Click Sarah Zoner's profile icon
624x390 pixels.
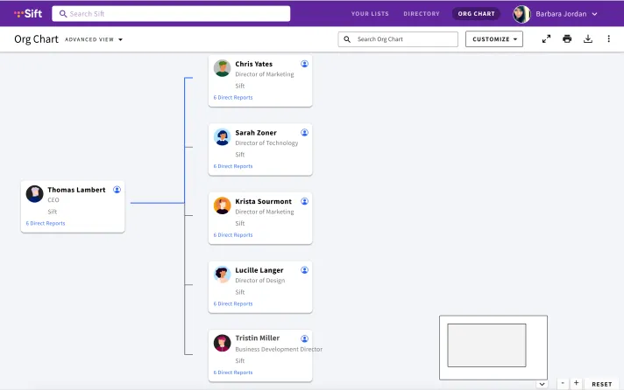pos(304,132)
